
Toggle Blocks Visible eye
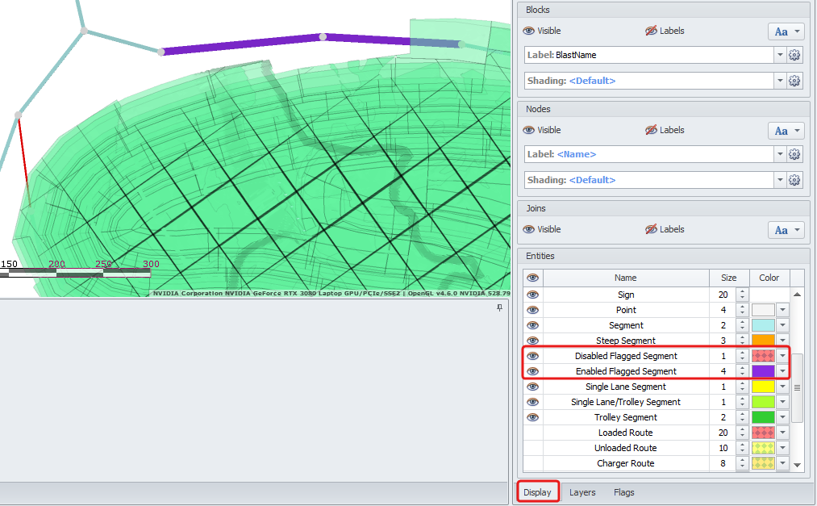pyautogui.click(x=529, y=31)
